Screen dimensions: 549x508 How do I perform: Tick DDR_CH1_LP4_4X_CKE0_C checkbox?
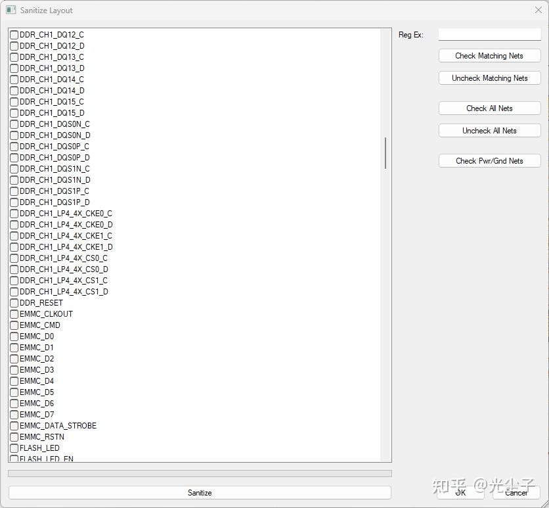point(14,214)
